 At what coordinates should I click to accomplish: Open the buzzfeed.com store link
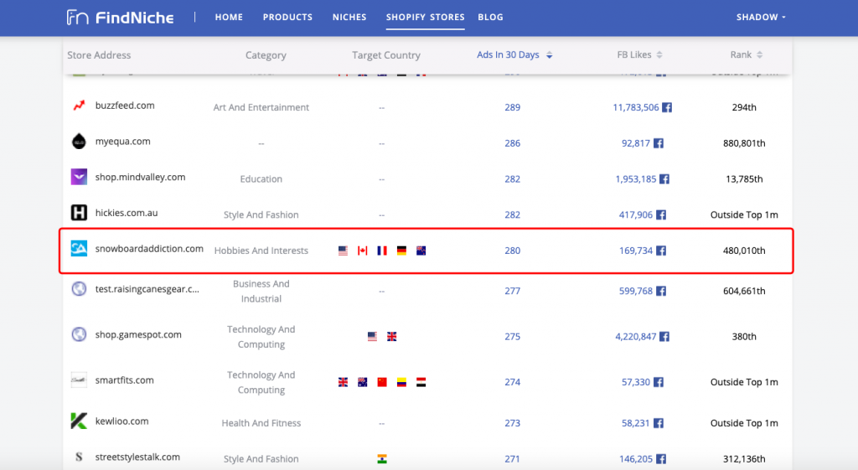(125, 106)
